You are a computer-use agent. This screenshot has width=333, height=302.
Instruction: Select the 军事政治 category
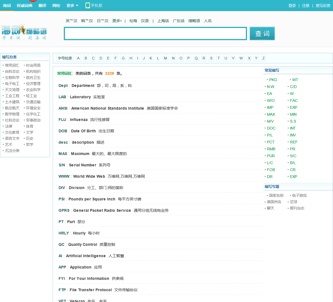pyautogui.click(x=33, y=120)
